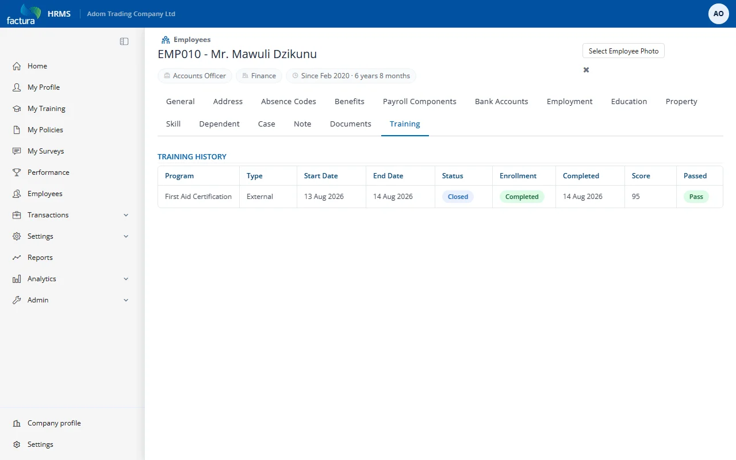Expand the Transactions menu chevron
Viewport: 736px width, 460px height.
click(126, 215)
